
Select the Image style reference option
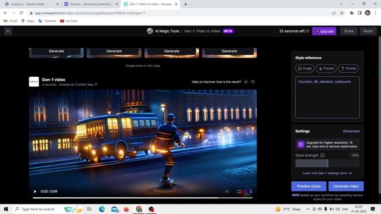[x=305, y=68]
